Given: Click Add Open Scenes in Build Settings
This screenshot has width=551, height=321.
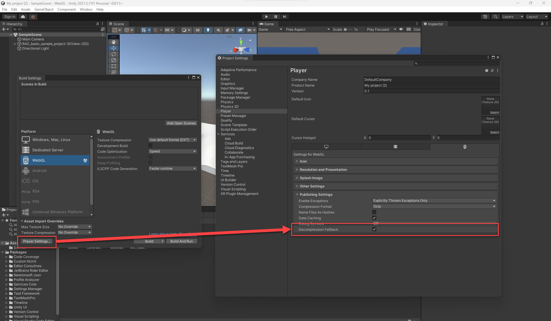Looking at the screenshot, I should pyautogui.click(x=181, y=123).
